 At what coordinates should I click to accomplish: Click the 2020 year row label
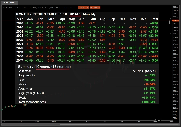click(x=20, y=48)
